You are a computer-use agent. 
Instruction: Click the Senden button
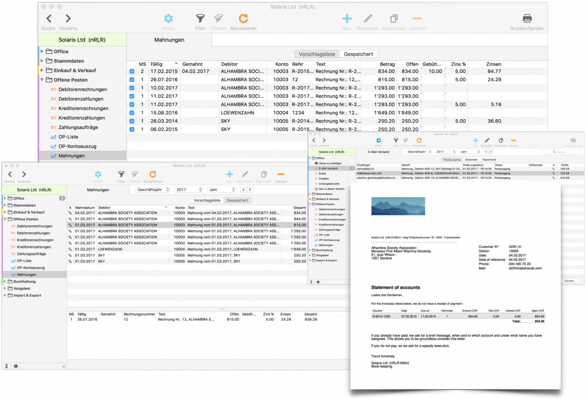pos(569,281)
